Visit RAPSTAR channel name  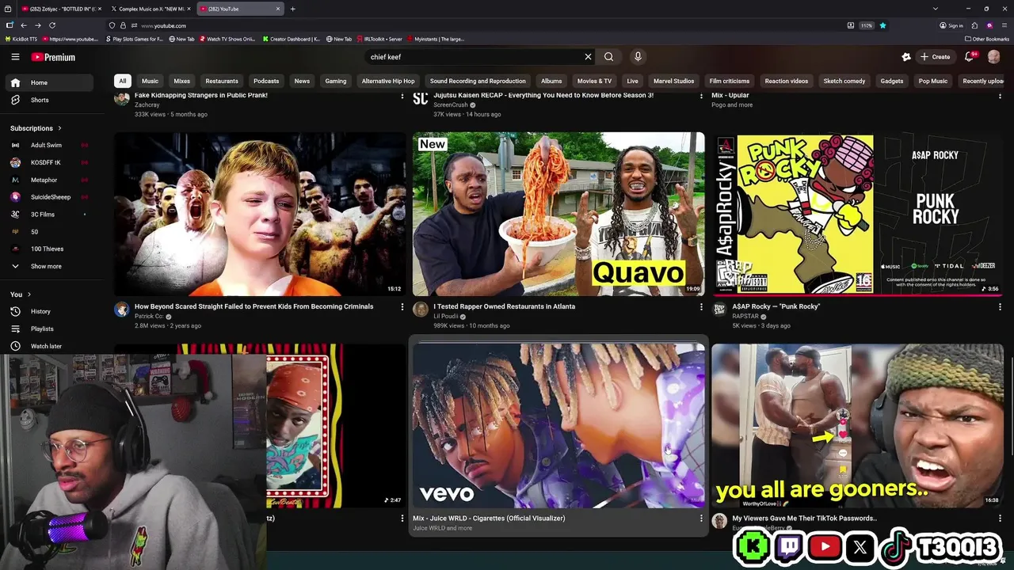(745, 317)
